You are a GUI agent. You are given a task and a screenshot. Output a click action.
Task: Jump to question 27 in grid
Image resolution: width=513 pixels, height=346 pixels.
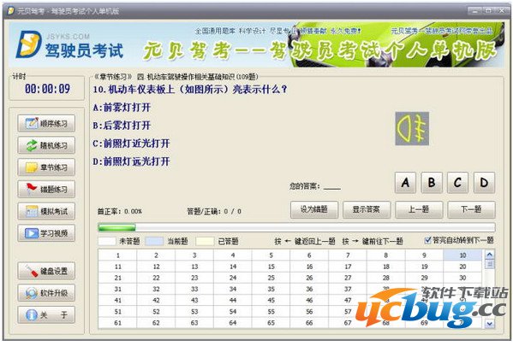(348, 278)
